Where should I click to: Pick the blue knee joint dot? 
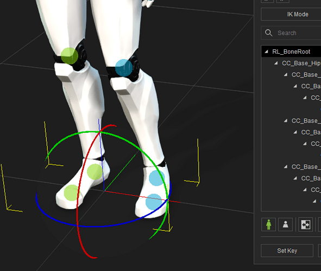(124, 68)
